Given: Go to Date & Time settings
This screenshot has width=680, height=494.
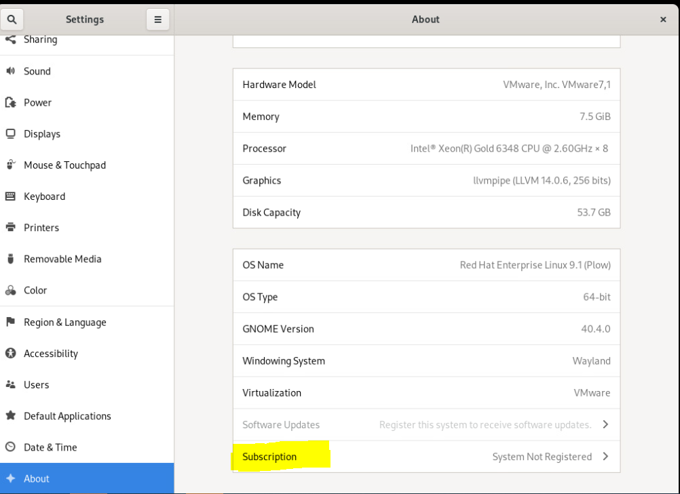Looking at the screenshot, I should coord(50,447).
